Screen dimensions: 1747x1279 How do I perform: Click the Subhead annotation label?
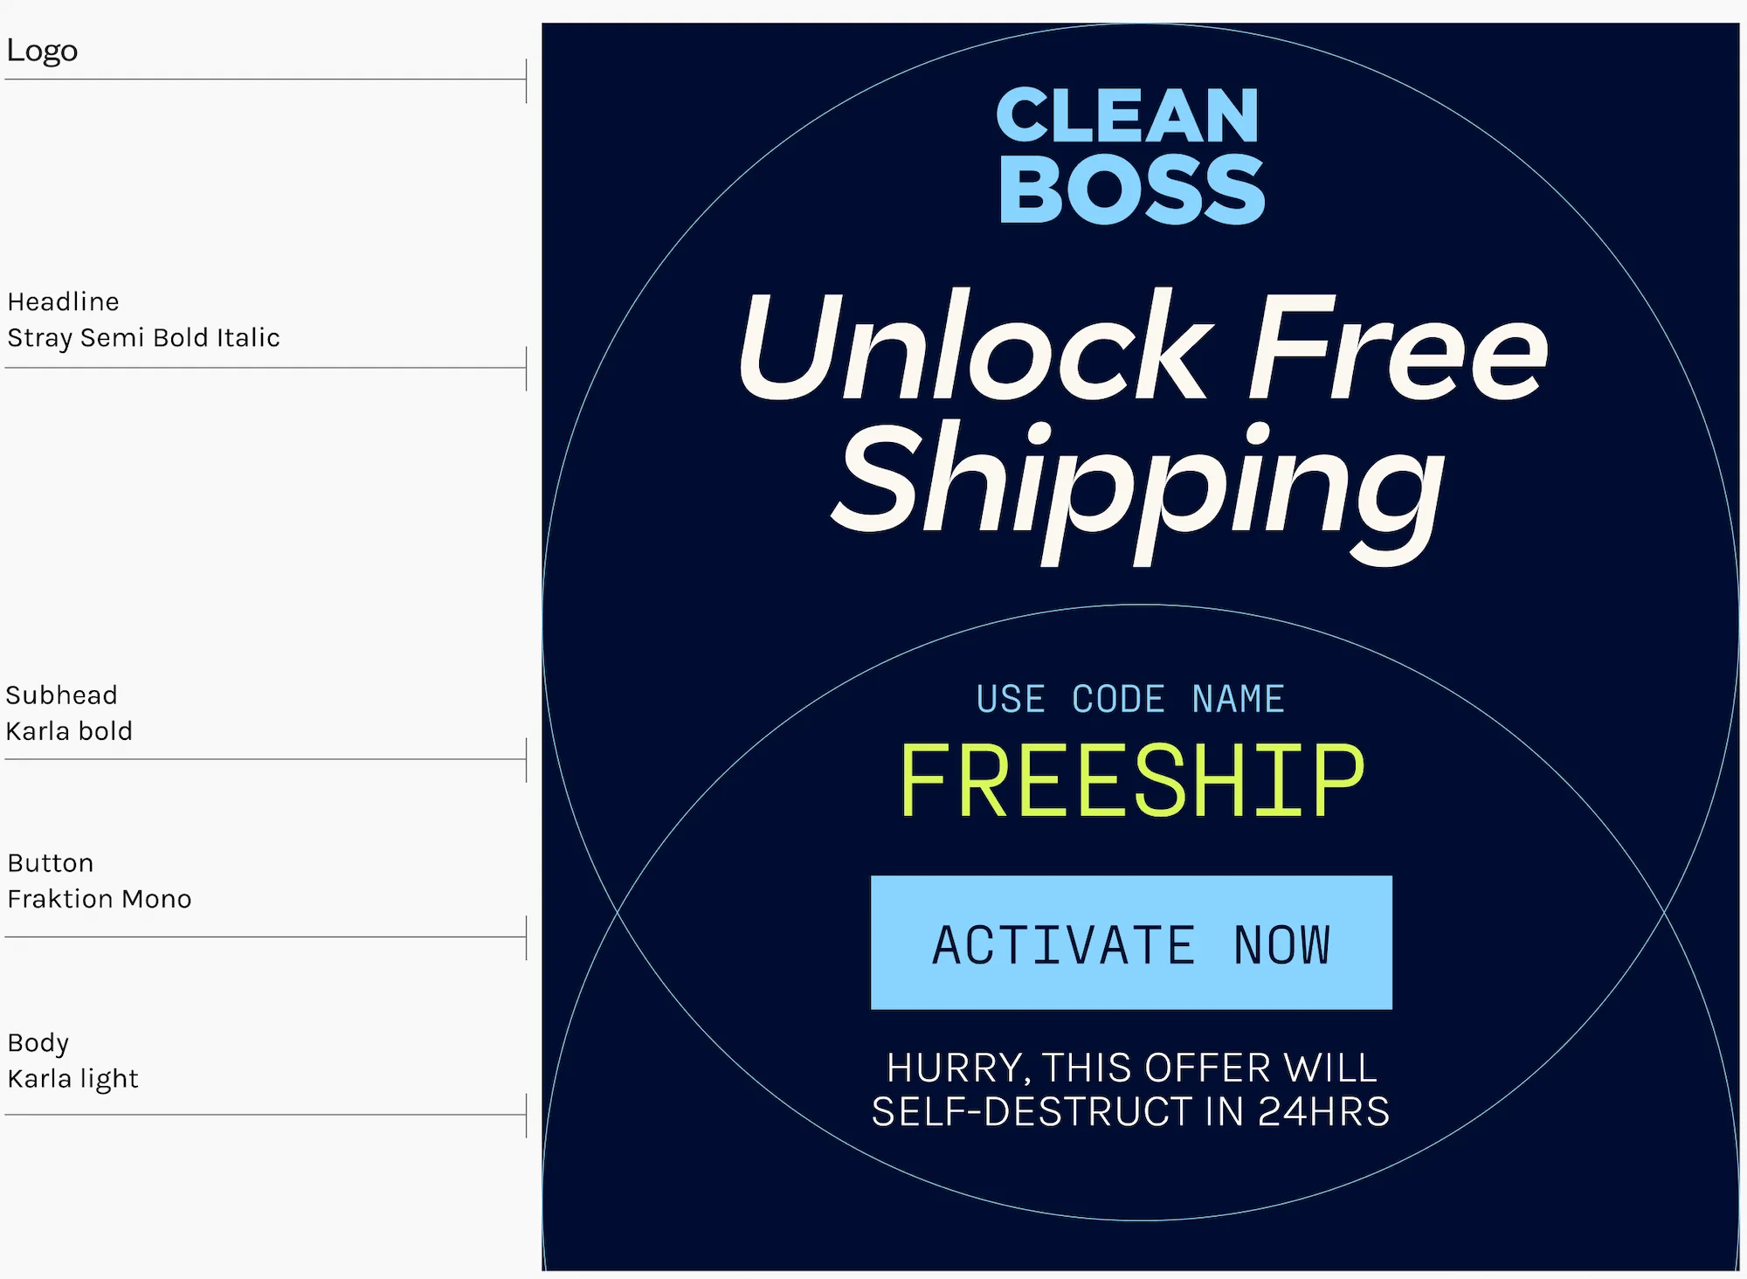[x=61, y=695]
